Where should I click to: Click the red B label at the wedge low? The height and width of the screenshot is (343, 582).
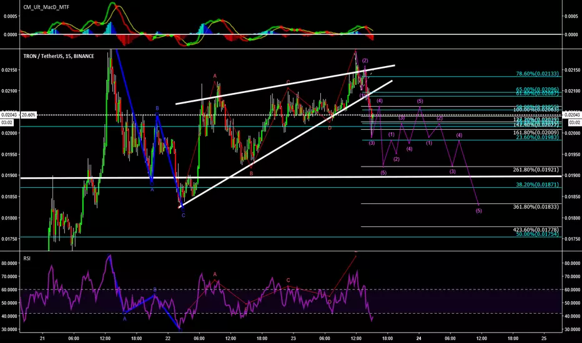[x=251, y=173]
